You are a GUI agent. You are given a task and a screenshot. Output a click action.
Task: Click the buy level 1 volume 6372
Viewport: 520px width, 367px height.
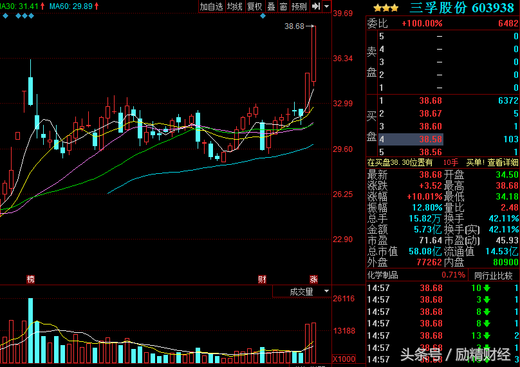pos(508,100)
